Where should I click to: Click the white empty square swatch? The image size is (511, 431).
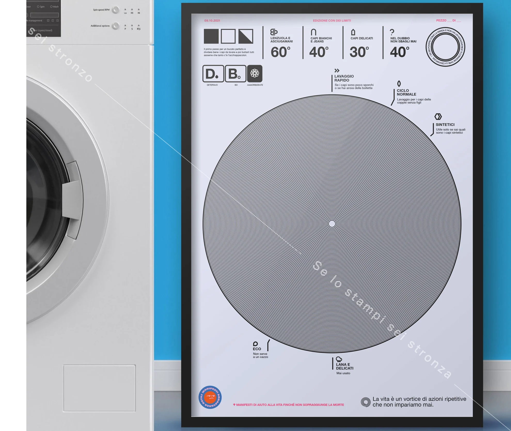pos(228,36)
